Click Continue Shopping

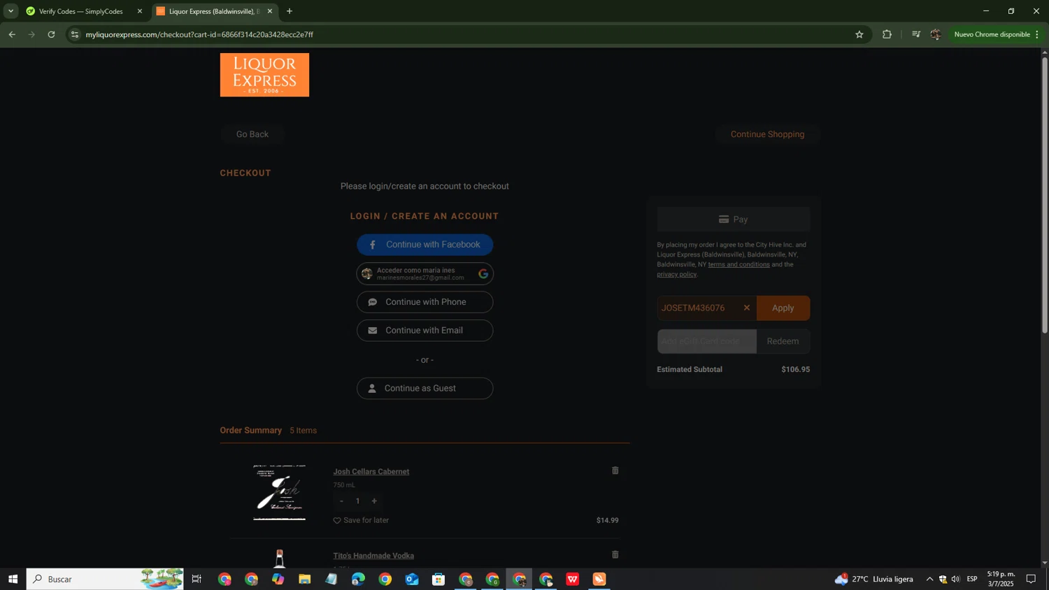tap(767, 134)
